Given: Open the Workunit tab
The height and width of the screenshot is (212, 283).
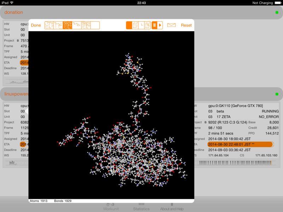Looking at the screenshot, I should click(x=111, y=207).
